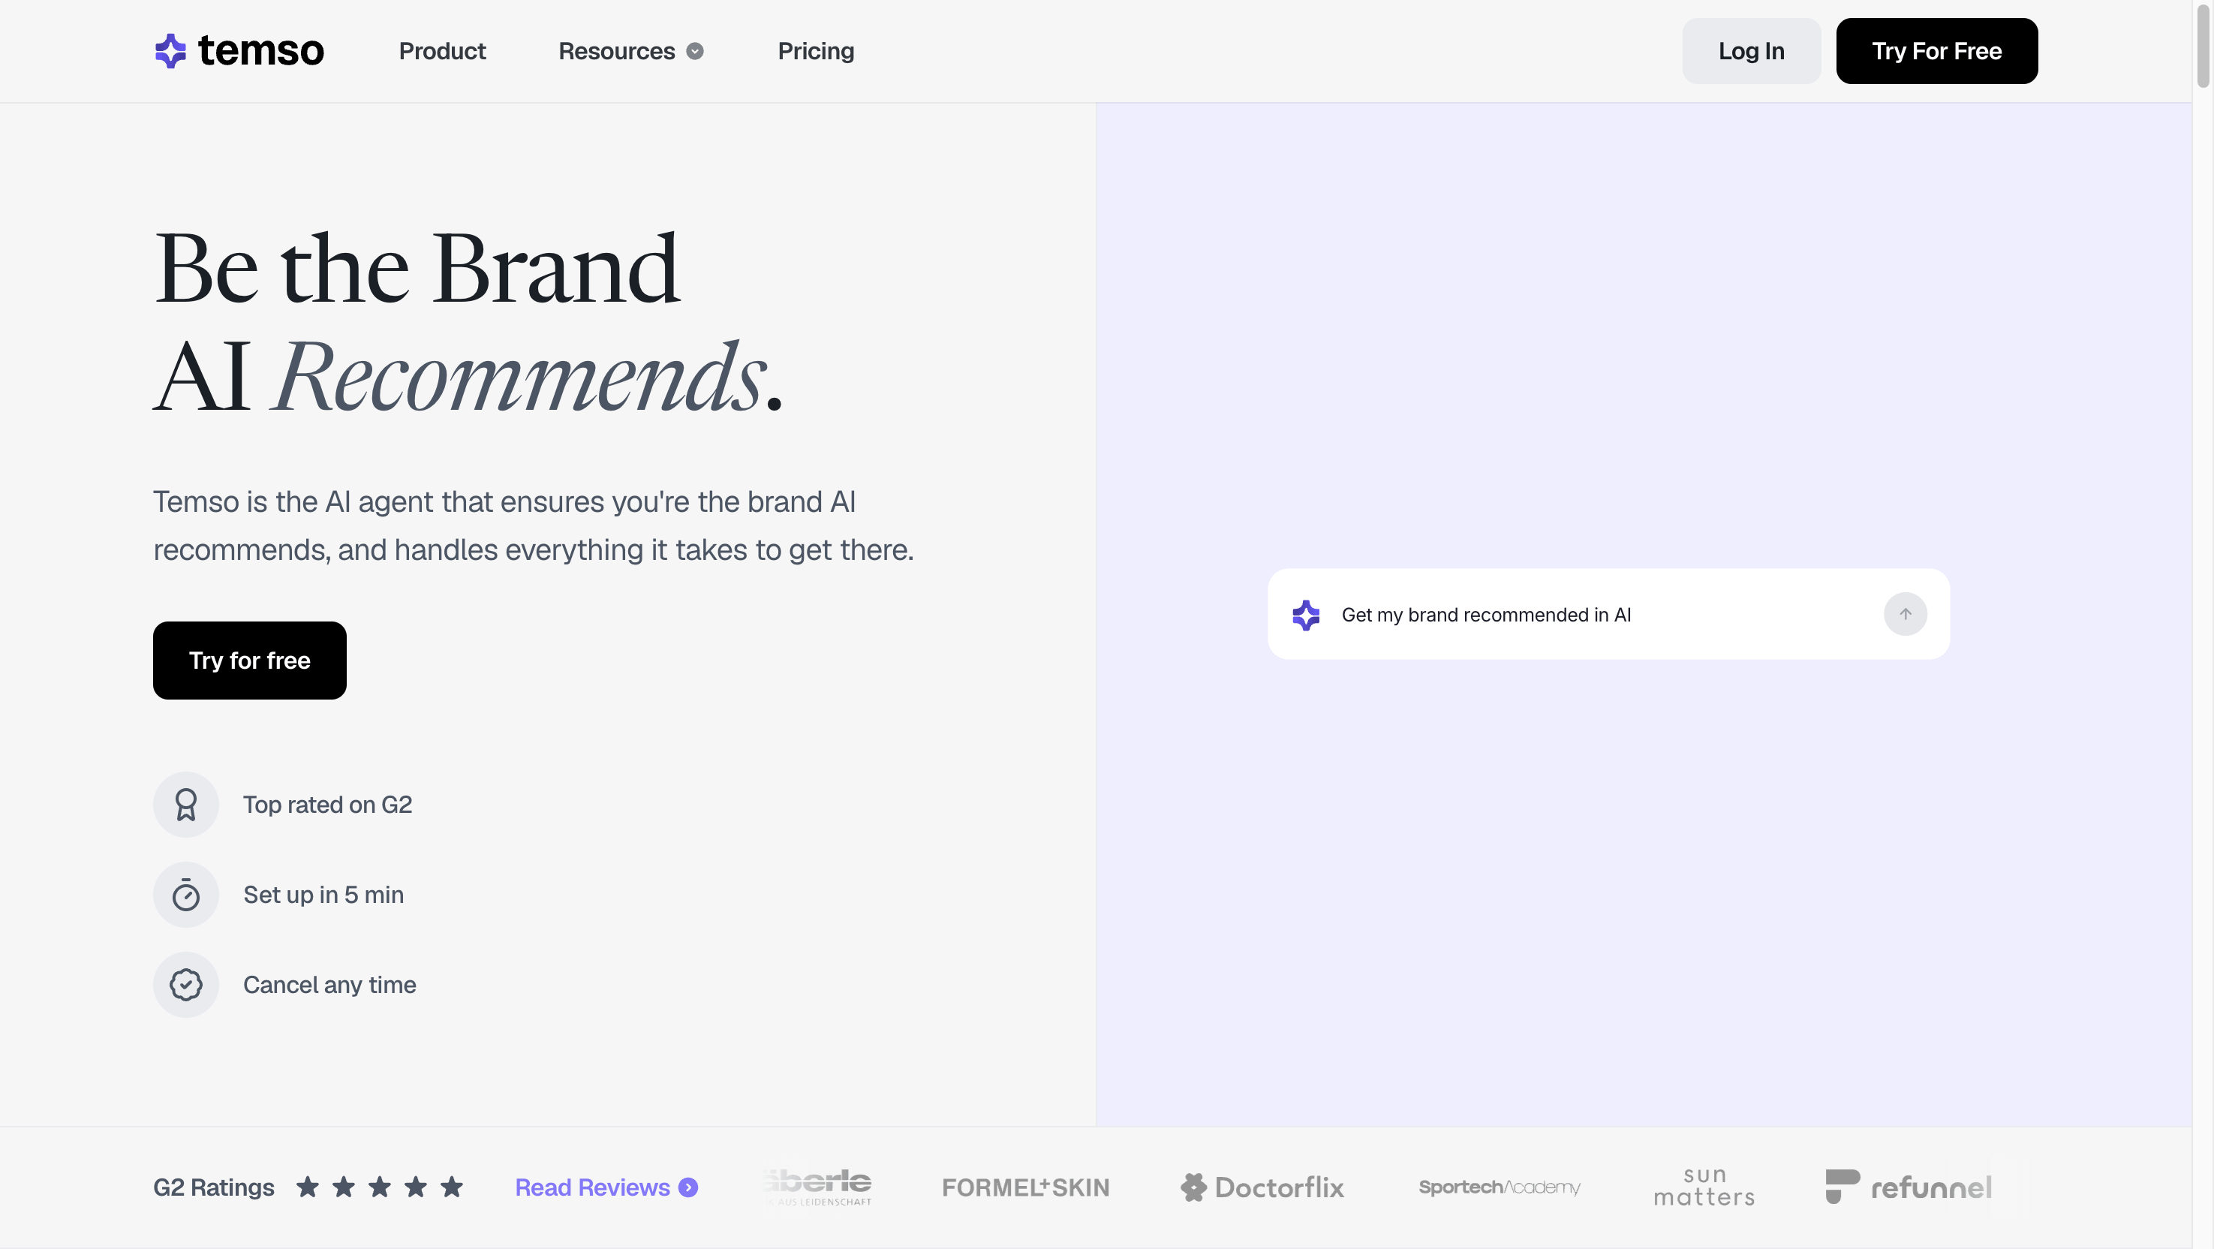Image resolution: width=2214 pixels, height=1249 pixels.
Task: Click the purple sparkle icon in chat input
Action: point(1306,615)
